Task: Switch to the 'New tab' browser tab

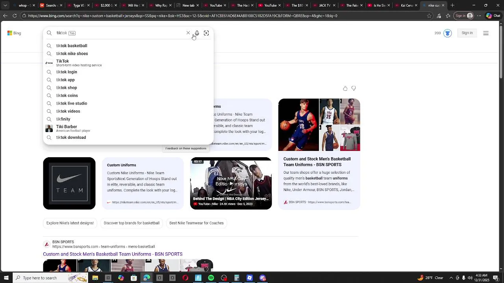Action: [x=188, y=6]
